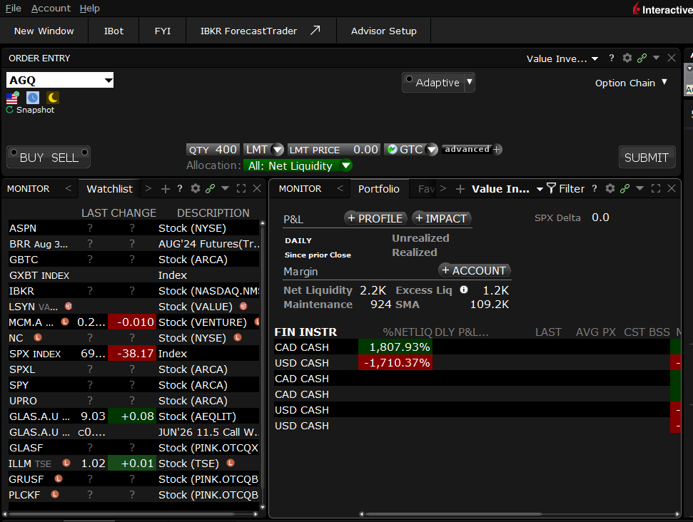
Task: Click IBKR ForecastTrader external arrow icon
Action: pyautogui.click(x=315, y=31)
